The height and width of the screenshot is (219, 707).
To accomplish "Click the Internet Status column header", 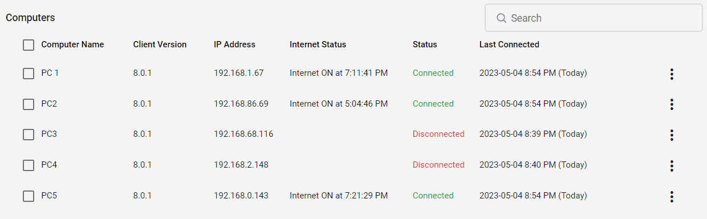I will (x=318, y=44).
